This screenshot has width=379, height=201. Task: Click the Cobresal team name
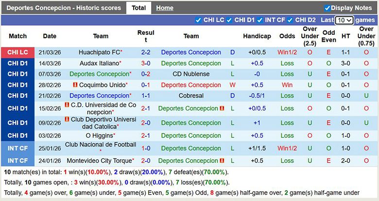coord(191,96)
